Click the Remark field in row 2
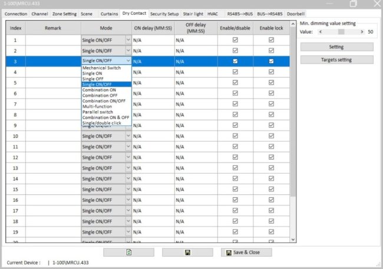Screen dimensions: 383x269 tap(53, 51)
